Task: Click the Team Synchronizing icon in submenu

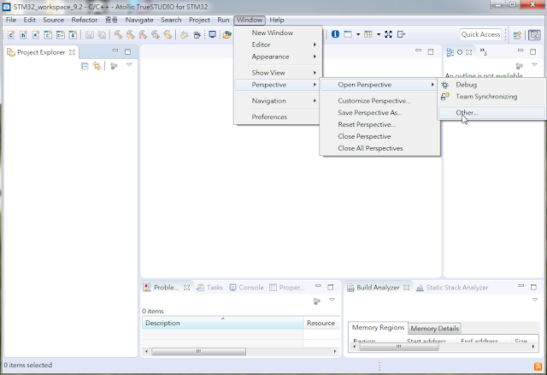Action: coord(444,97)
